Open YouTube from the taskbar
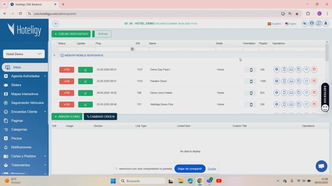 click(219, 181)
